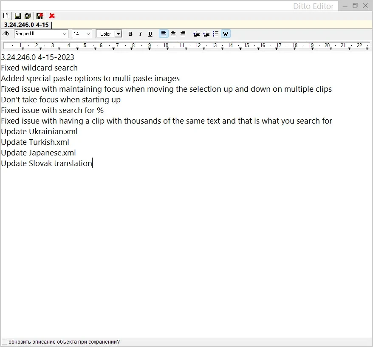Restore the Ditto Editor window size
This screenshot has width=373, height=347.
pyautogui.click(x=355, y=6)
